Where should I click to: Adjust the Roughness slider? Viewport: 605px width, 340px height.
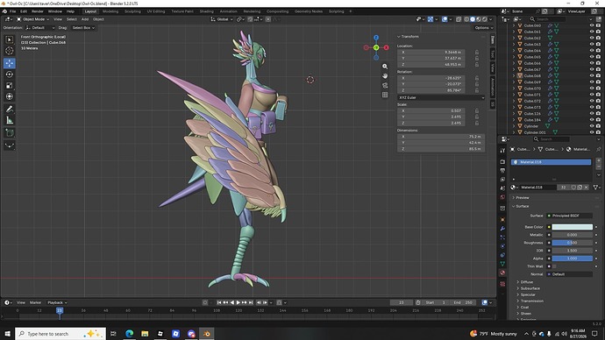[x=573, y=243]
